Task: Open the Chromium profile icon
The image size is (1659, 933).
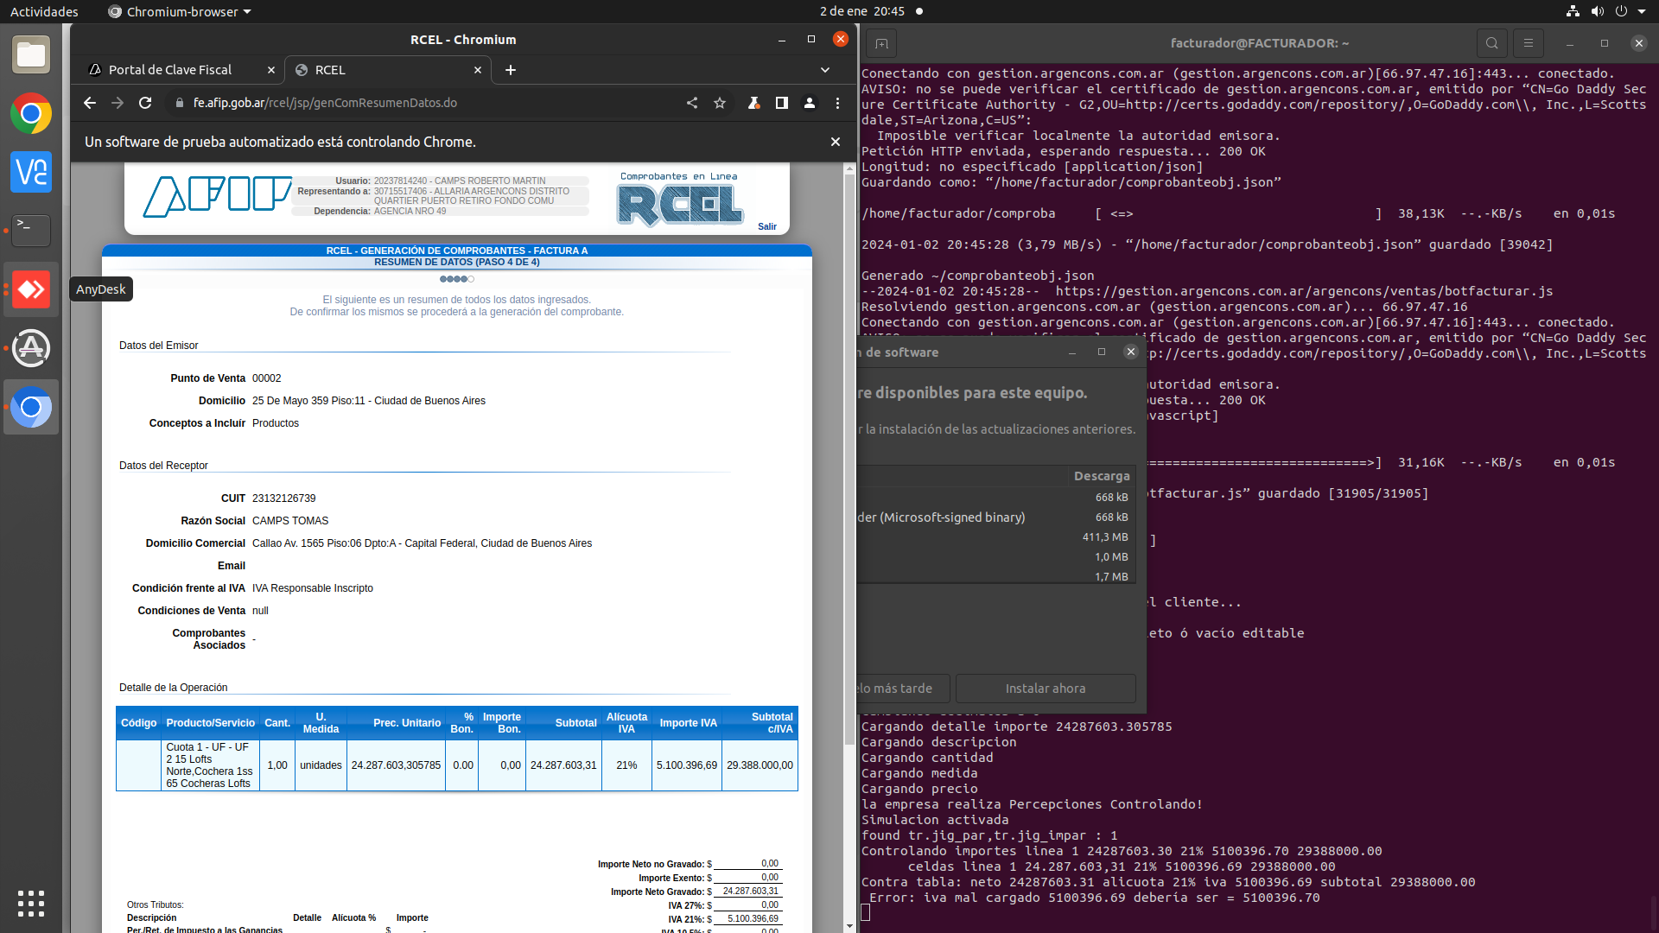Action: point(810,103)
